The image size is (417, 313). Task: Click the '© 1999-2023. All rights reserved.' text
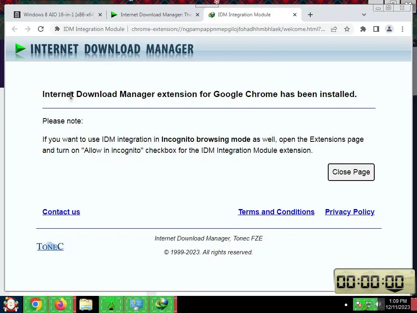pos(208,252)
